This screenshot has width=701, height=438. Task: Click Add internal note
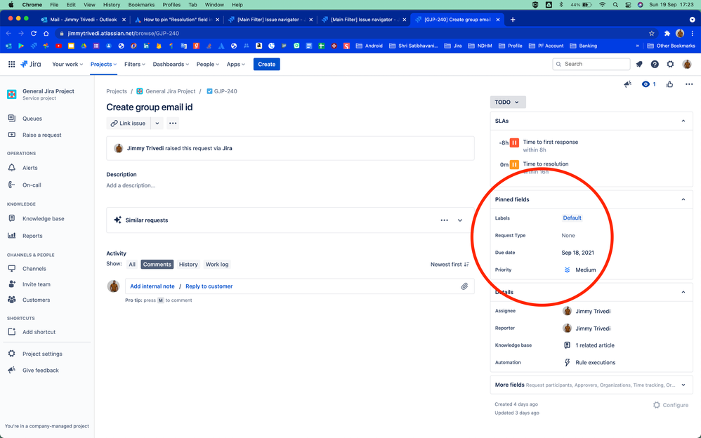coord(152,286)
